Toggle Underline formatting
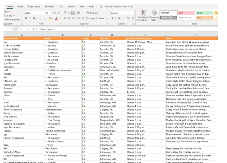This screenshot has width=227, height=163. click(x=34, y=18)
